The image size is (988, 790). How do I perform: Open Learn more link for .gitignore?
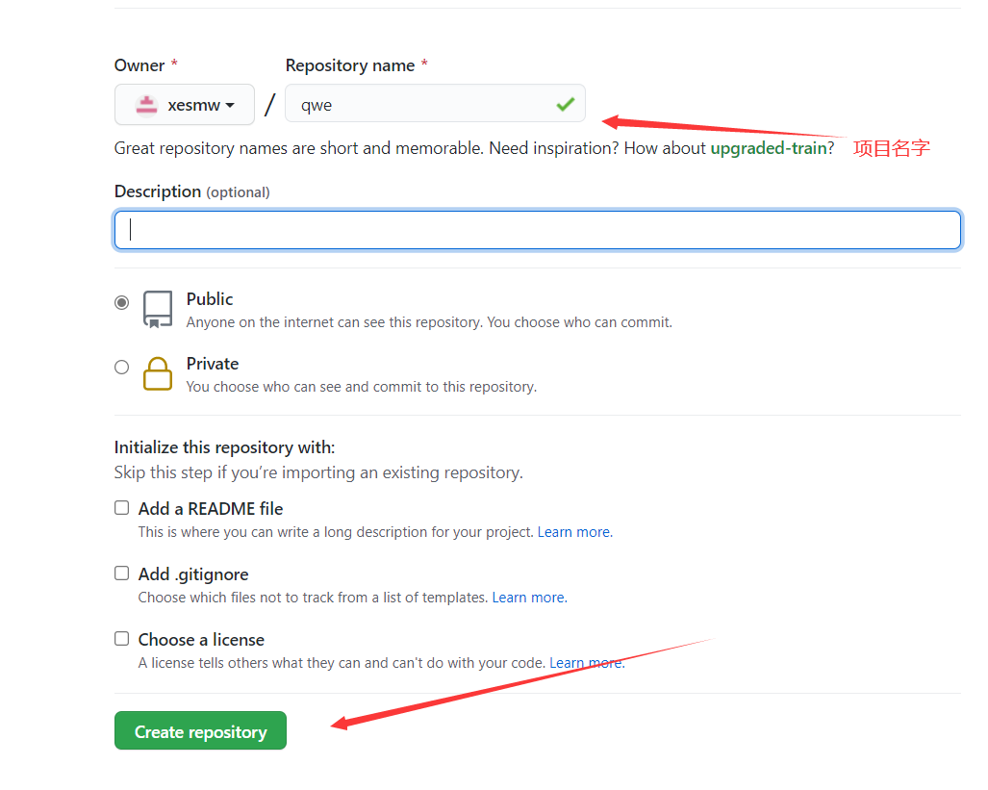tap(528, 598)
